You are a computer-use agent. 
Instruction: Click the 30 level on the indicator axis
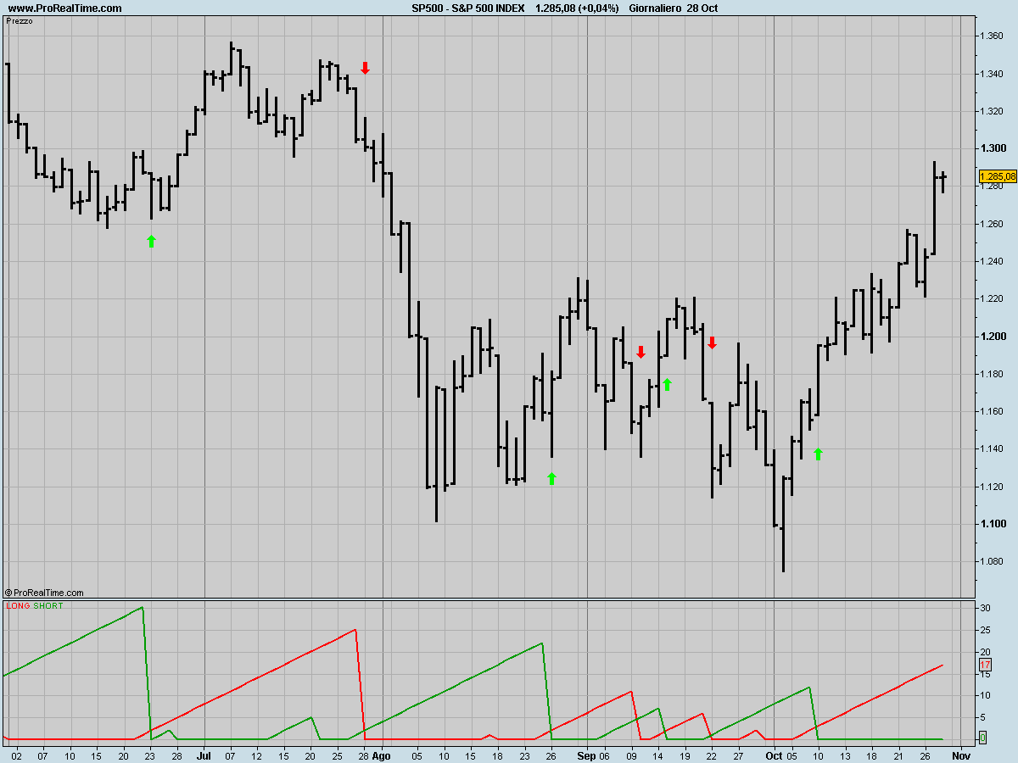coord(985,608)
